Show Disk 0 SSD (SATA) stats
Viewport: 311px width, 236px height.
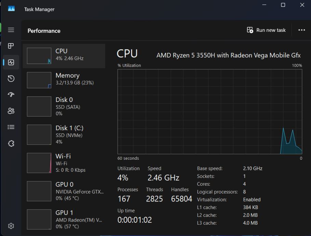[64, 106]
